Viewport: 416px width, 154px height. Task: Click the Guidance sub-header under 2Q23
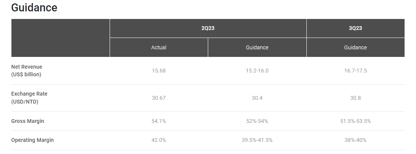click(257, 47)
